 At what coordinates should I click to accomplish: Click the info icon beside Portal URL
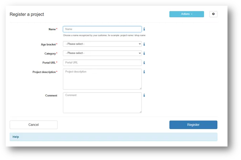[144, 63]
